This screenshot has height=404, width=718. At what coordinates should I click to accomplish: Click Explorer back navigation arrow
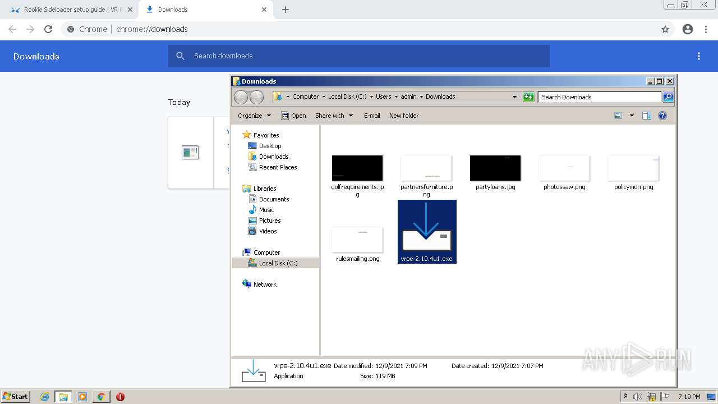pyautogui.click(x=241, y=97)
